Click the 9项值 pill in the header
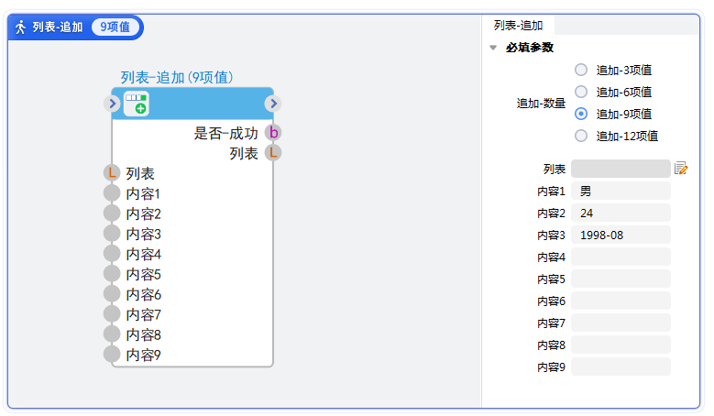The height and width of the screenshot is (416, 714). click(x=115, y=27)
